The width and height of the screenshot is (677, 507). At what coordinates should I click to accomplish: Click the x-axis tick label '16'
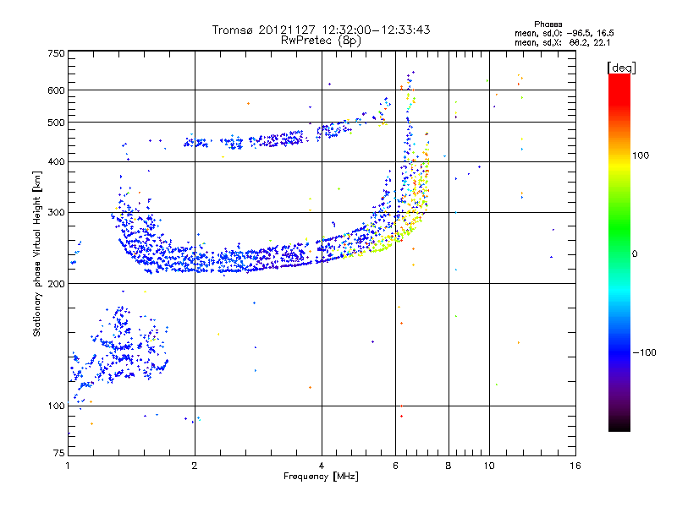coord(575,466)
